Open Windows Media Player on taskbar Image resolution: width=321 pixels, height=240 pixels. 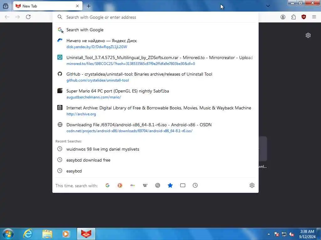(x=66, y=234)
